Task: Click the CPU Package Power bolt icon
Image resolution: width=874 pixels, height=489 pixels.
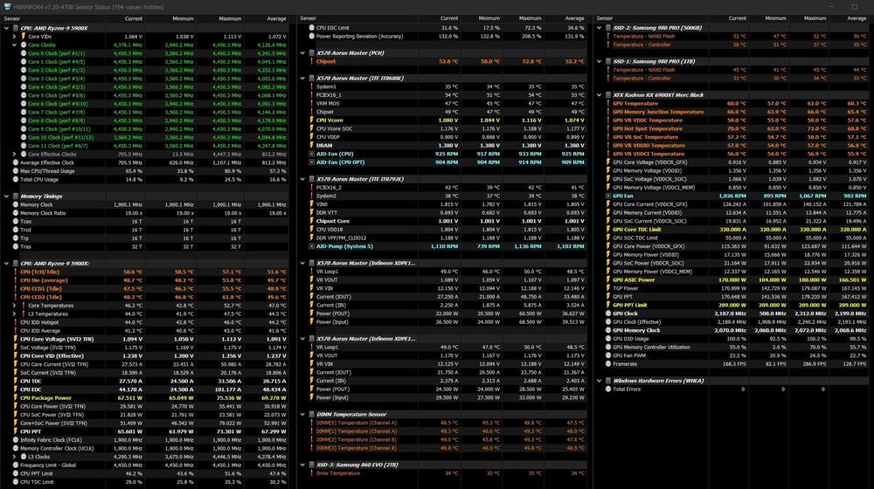Action: [14, 398]
